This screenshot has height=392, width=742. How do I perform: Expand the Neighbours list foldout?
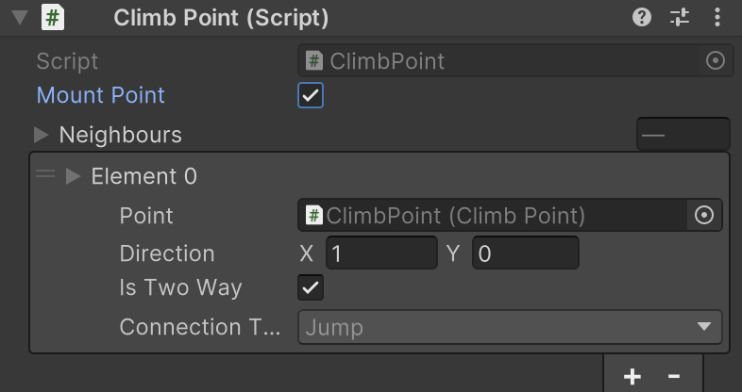click(42, 135)
